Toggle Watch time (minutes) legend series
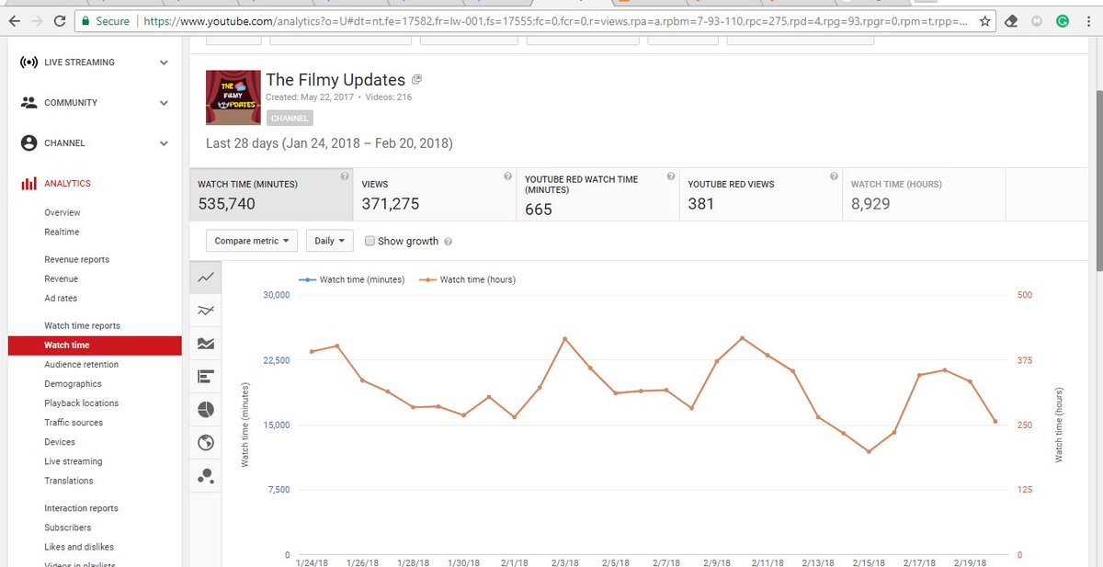1103x567 pixels. point(352,279)
